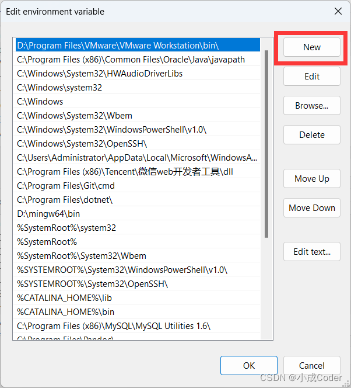Open Edit text... mode

pyautogui.click(x=312, y=252)
